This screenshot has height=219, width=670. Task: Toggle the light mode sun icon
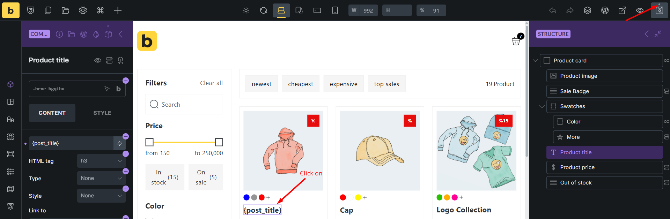click(x=246, y=10)
